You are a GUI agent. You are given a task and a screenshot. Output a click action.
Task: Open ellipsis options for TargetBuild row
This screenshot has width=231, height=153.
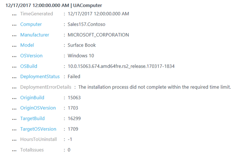pos(14,120)
